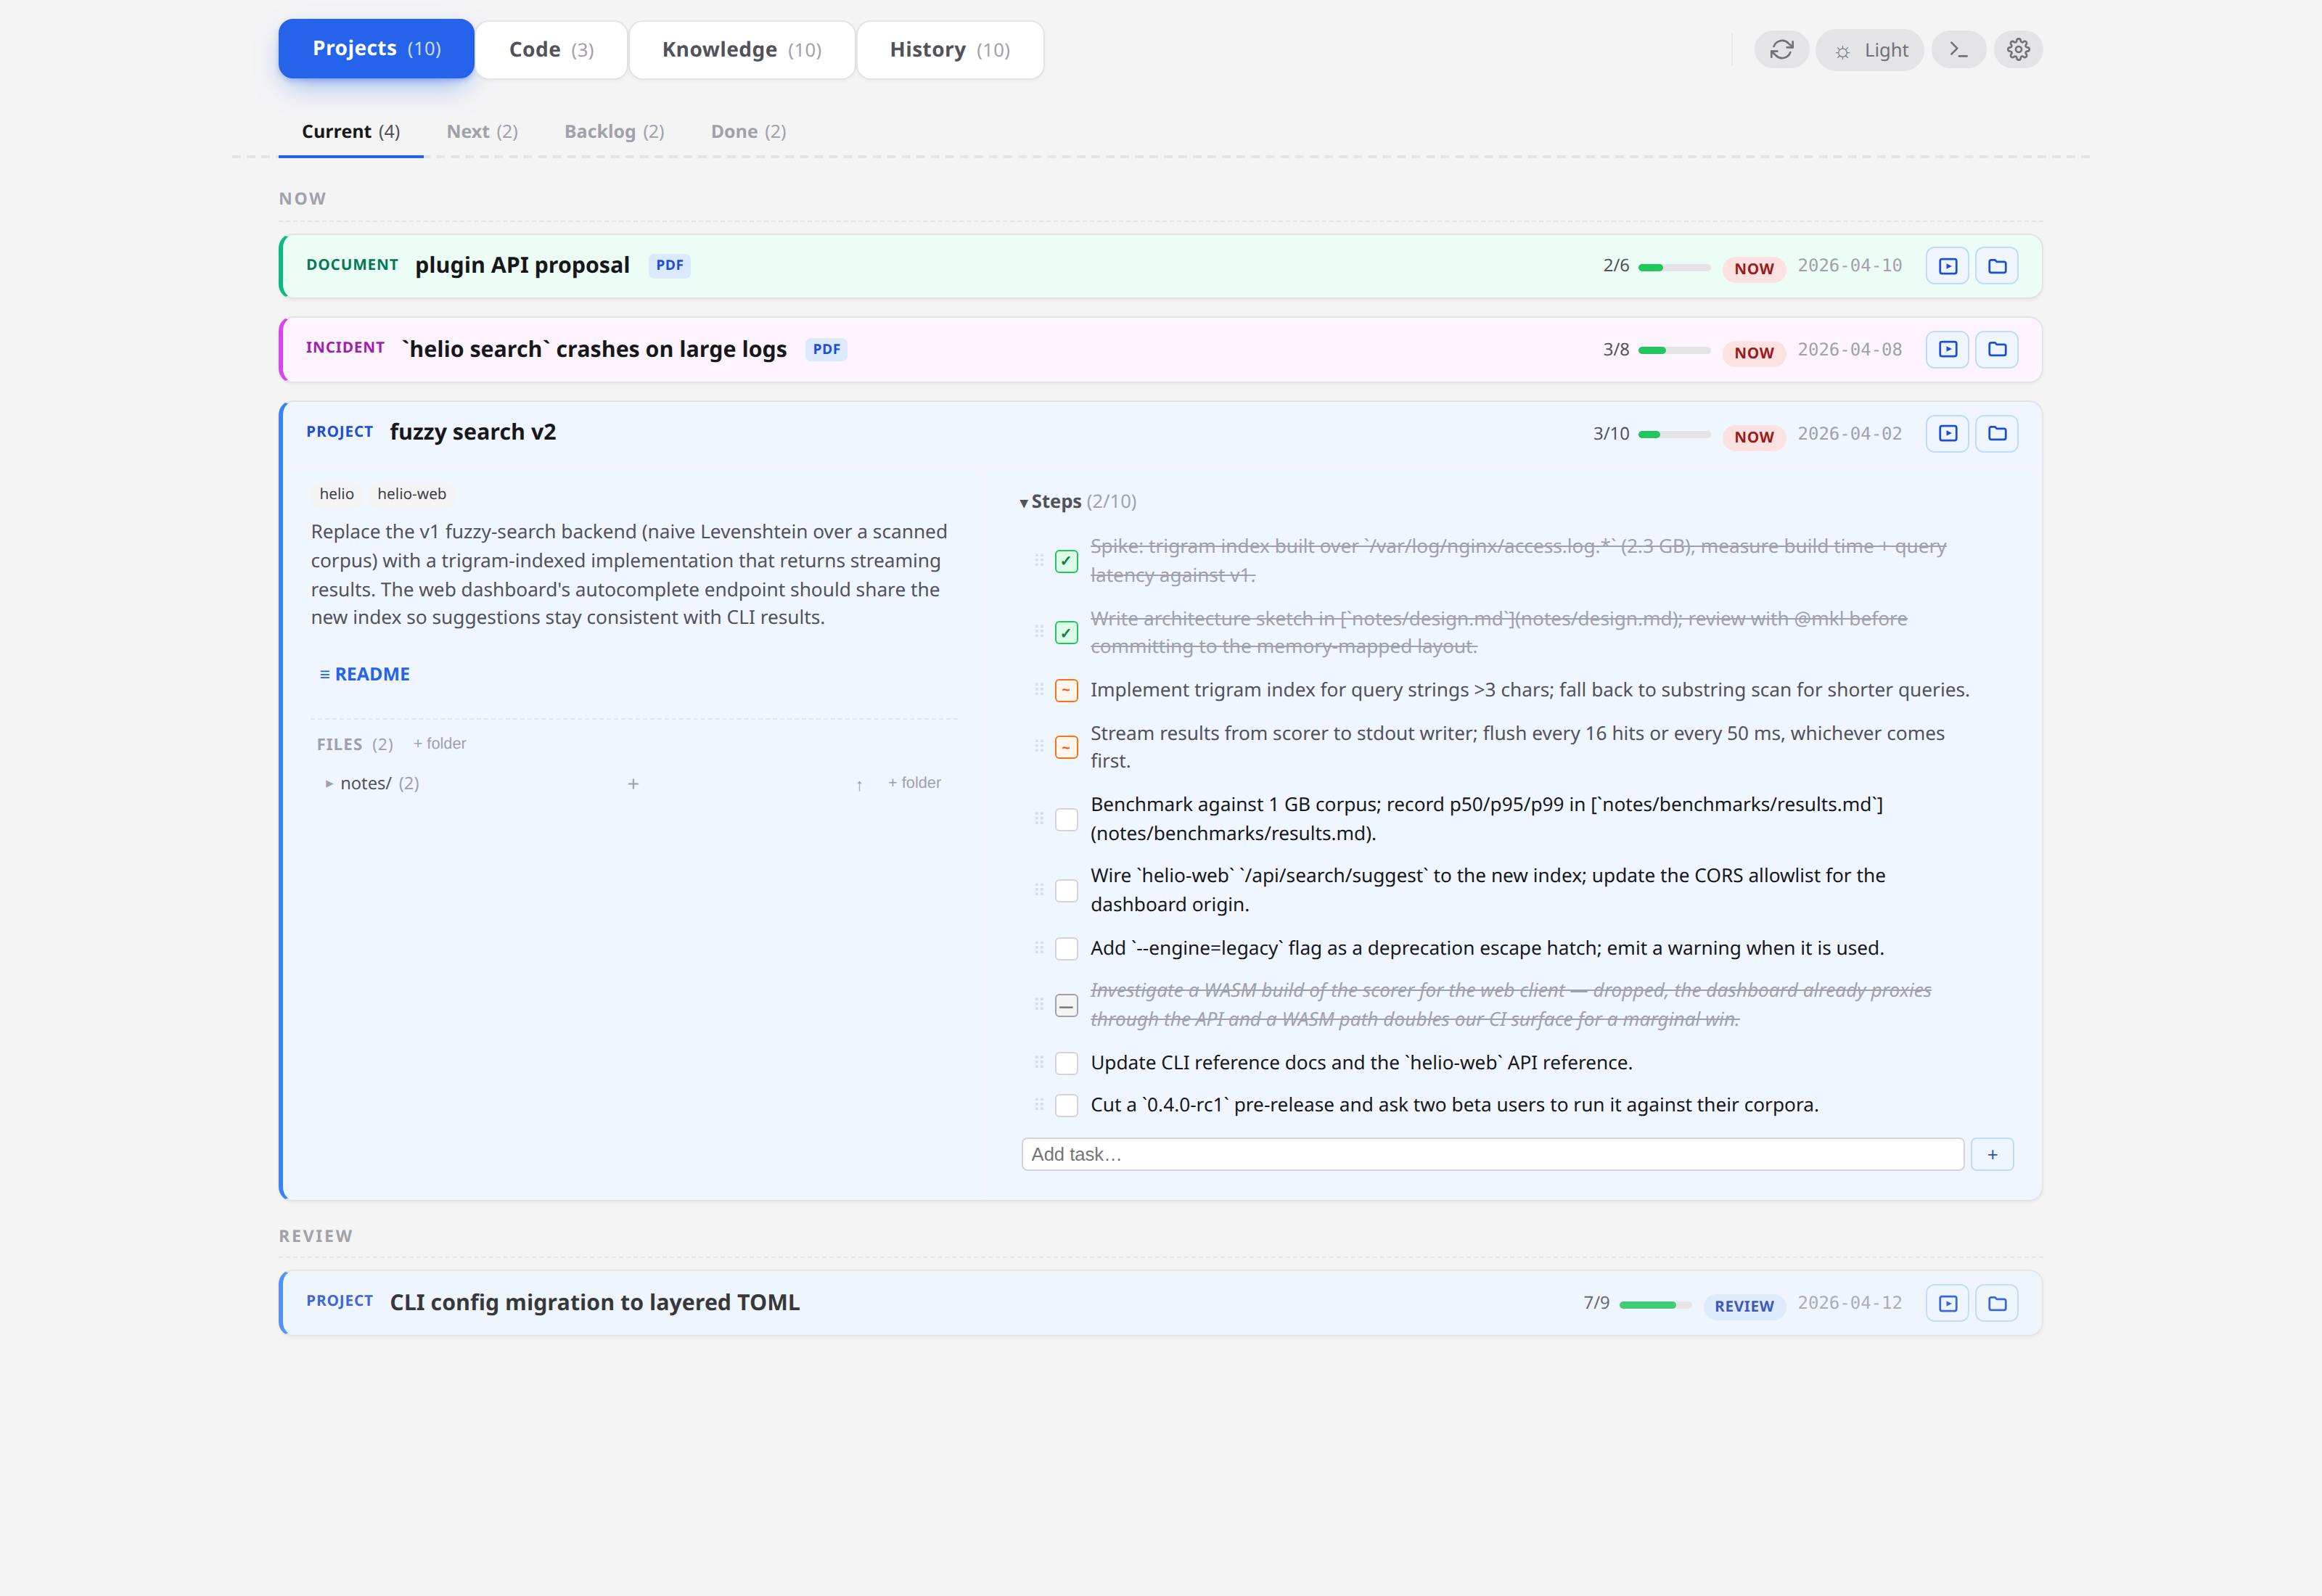Collapse the Steps section triangle
The width and height of the screenshot is (2322, 1596).
tap(1024, 503)
